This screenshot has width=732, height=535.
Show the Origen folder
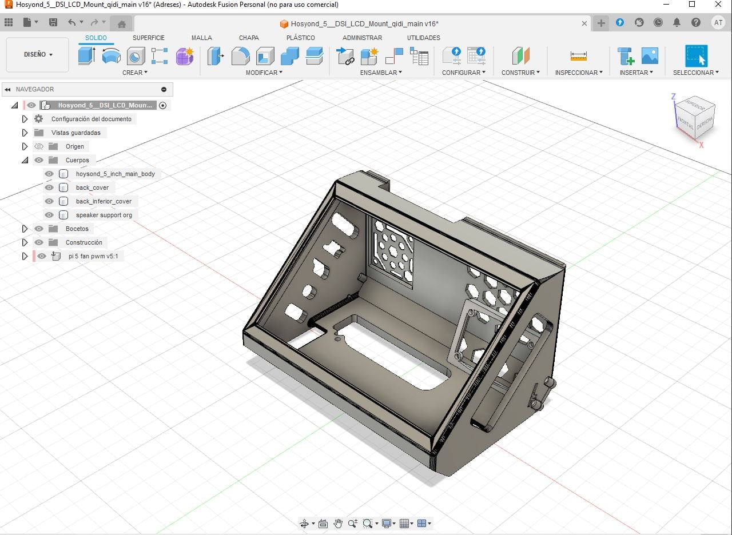(39, 146)
